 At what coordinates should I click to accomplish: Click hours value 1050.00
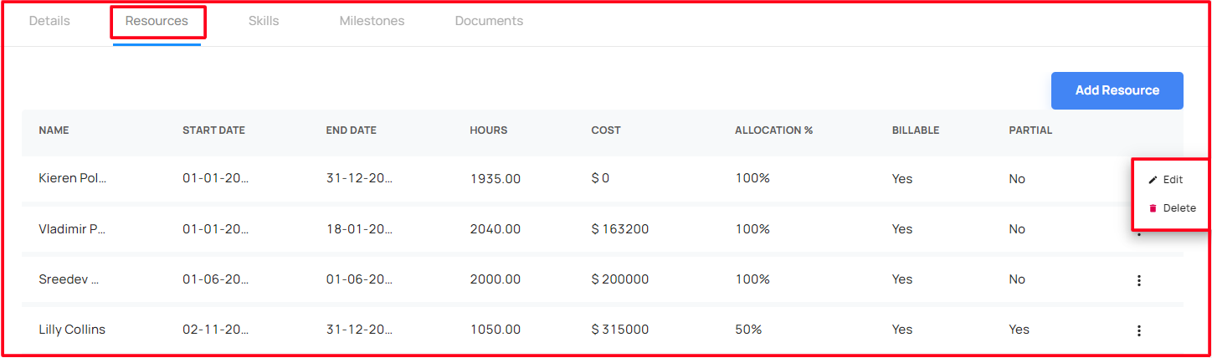click(496, 330)
